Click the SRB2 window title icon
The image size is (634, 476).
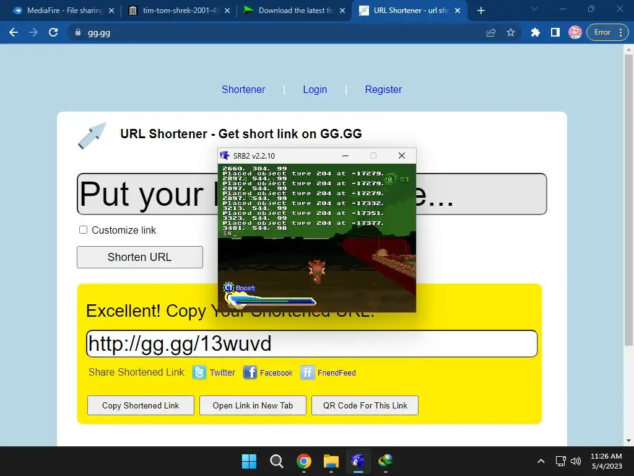225,156
